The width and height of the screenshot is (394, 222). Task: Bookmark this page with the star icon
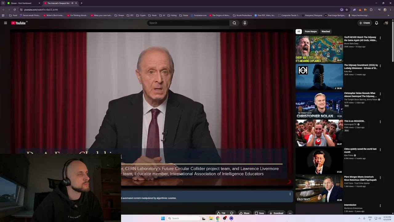click(x=347, y=10)
